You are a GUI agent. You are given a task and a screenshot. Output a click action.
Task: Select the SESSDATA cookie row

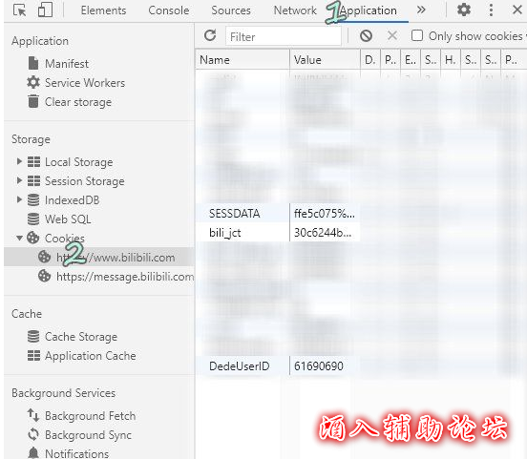coord(278,214)
